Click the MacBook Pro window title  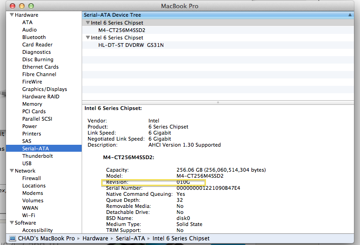click(x=180, y=6)
